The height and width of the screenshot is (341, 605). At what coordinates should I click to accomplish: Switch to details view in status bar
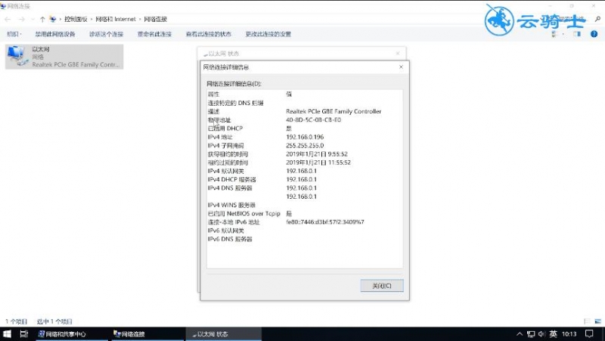click(587, 321)
